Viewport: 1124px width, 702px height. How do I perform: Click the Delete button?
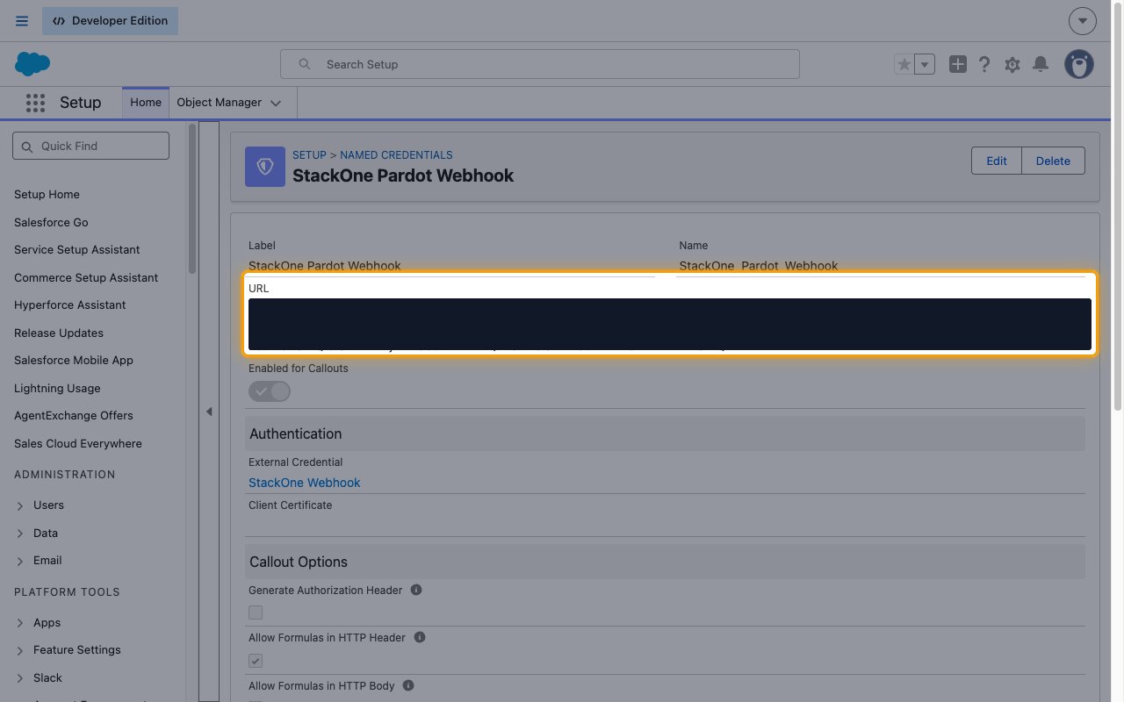click(1053, 161)
